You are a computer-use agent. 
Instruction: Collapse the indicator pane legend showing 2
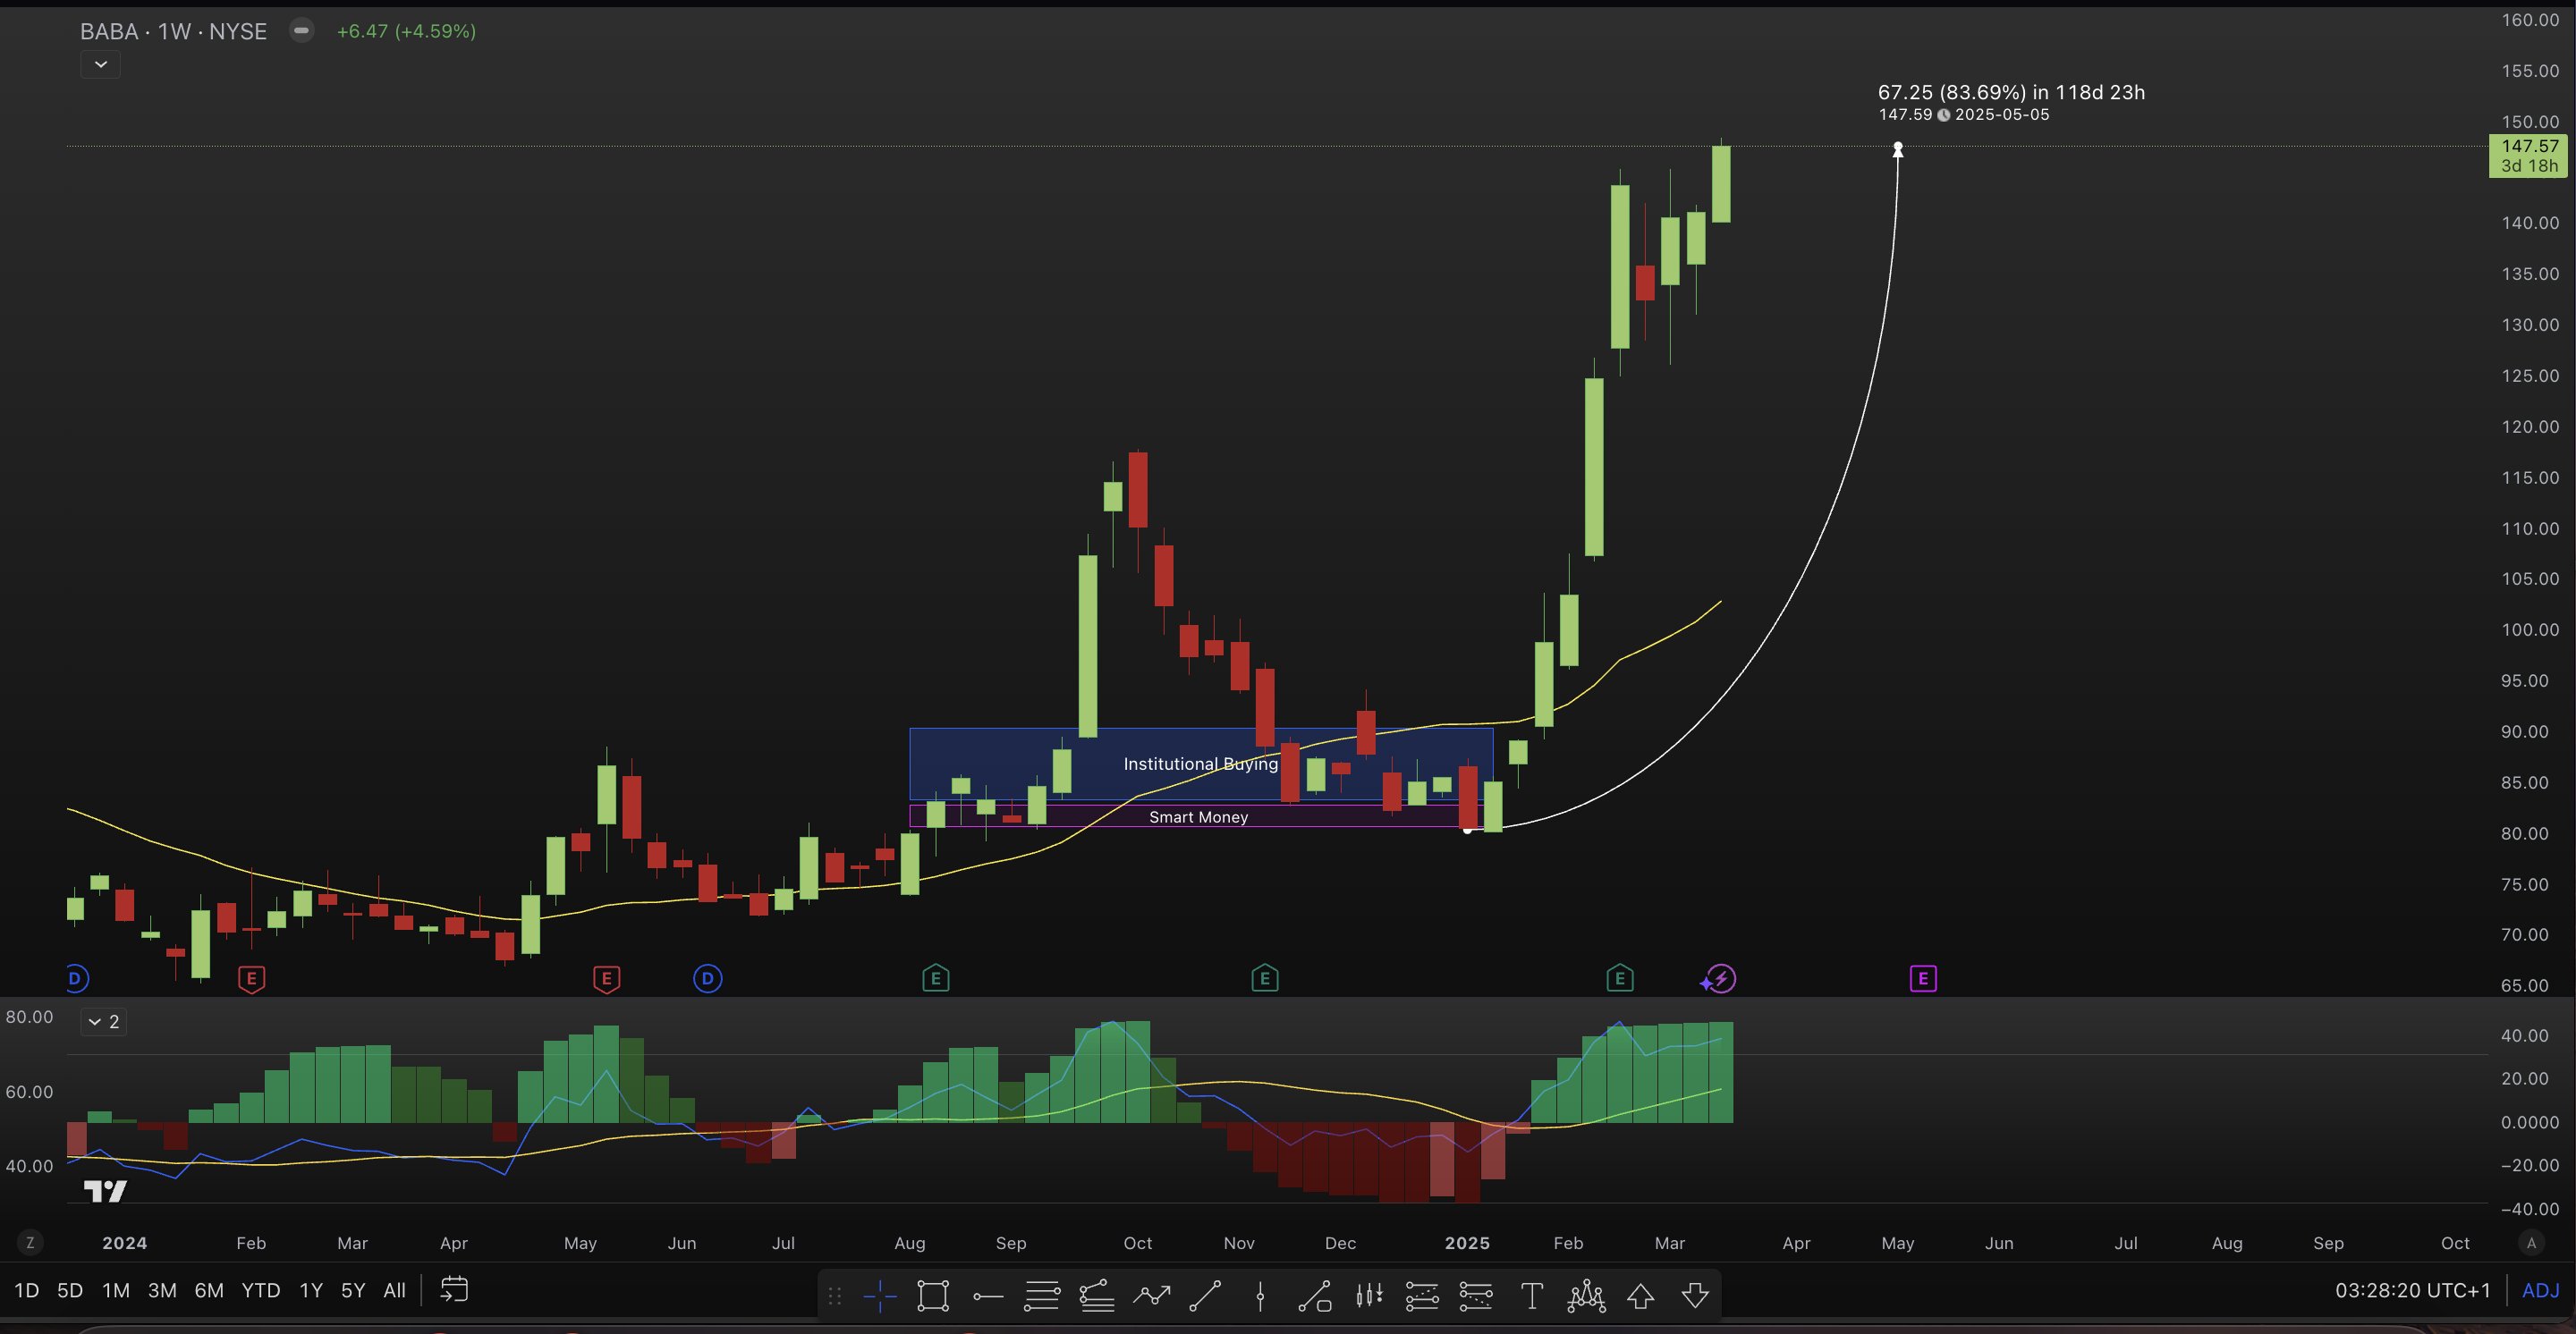click(103, 1021)
